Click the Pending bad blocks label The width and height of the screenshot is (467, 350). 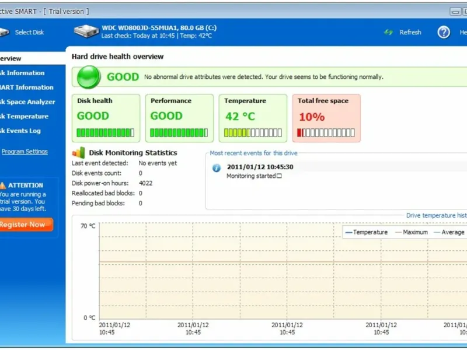click(98, 203)
